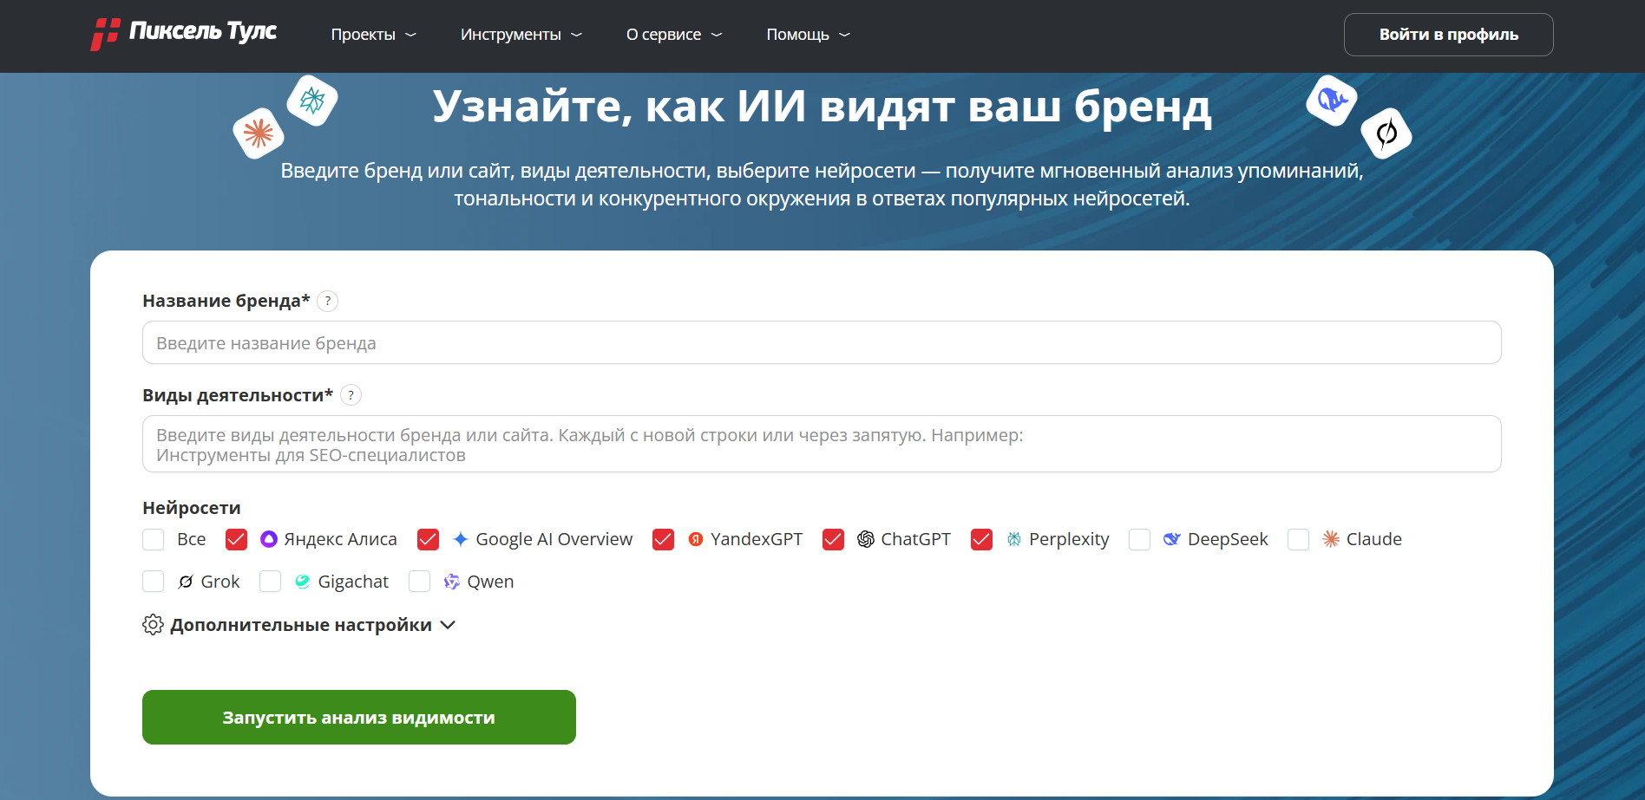Image resolution: width=1645 pixels, height=800 pixels.
Task: Click the help icon beside Название бренда
Action: click(327, 301)
